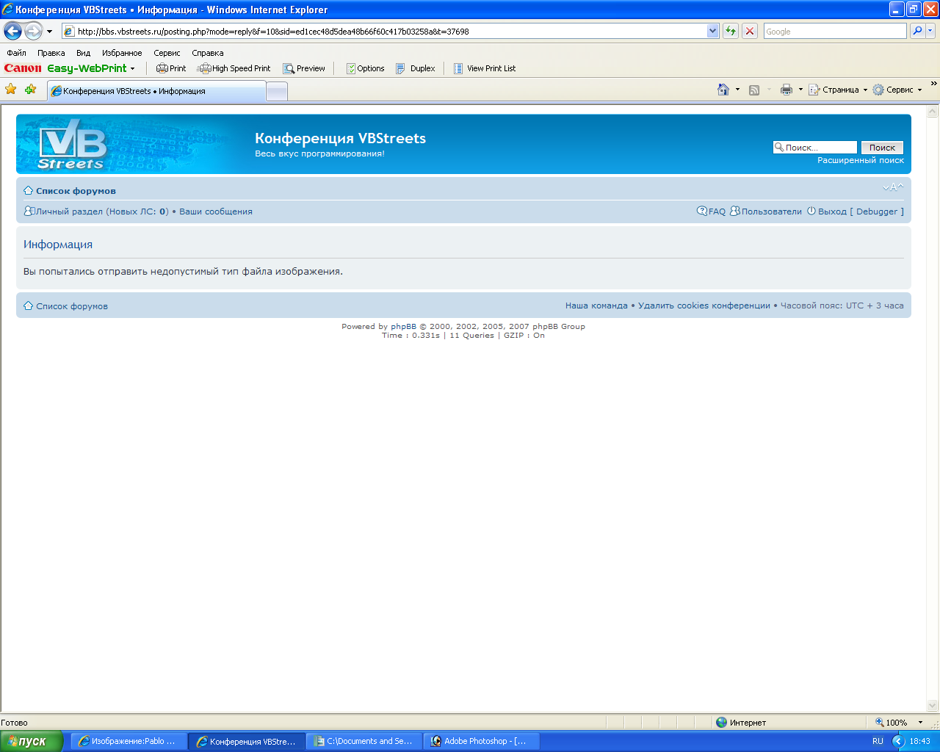Click the Favorites star icon

click(x=11, y=89)
